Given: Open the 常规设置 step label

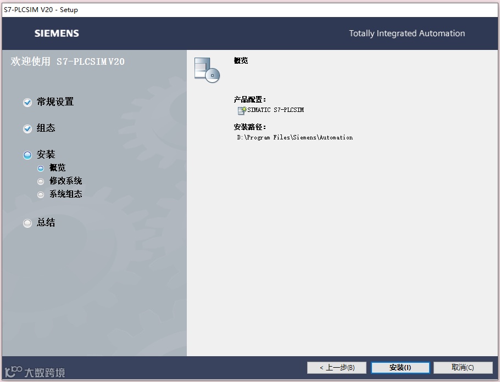Looking at the screenshot, I should click(x=55, y=102).
